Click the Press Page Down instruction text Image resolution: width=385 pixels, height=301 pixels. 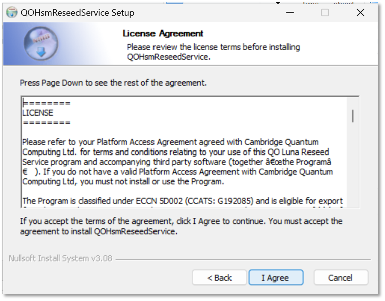(x=113, y=82)
